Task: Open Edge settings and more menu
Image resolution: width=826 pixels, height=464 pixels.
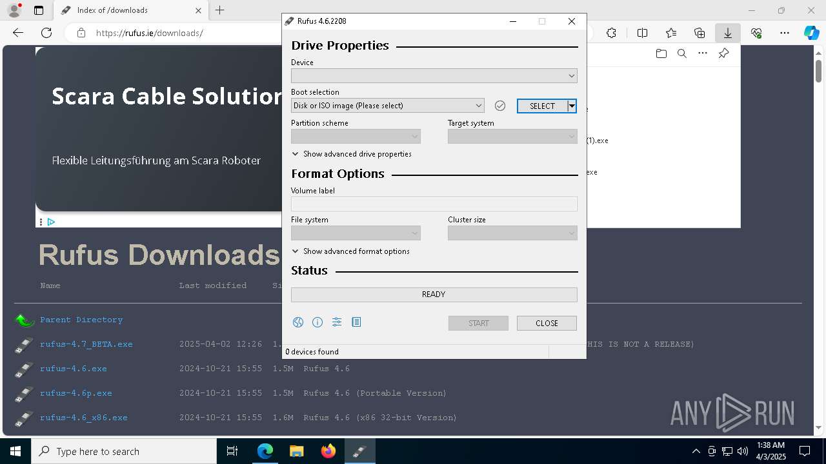Action: coord(785,33)
